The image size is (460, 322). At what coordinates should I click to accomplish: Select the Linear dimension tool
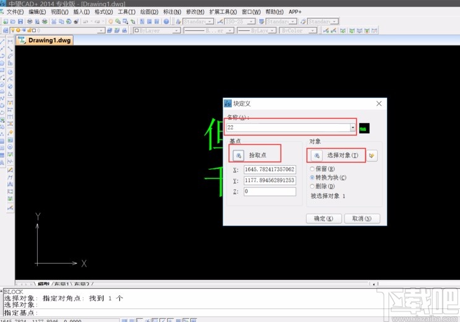pos(10,41)
